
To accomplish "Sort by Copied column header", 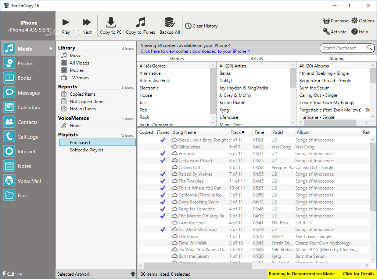I will (146, 132).
